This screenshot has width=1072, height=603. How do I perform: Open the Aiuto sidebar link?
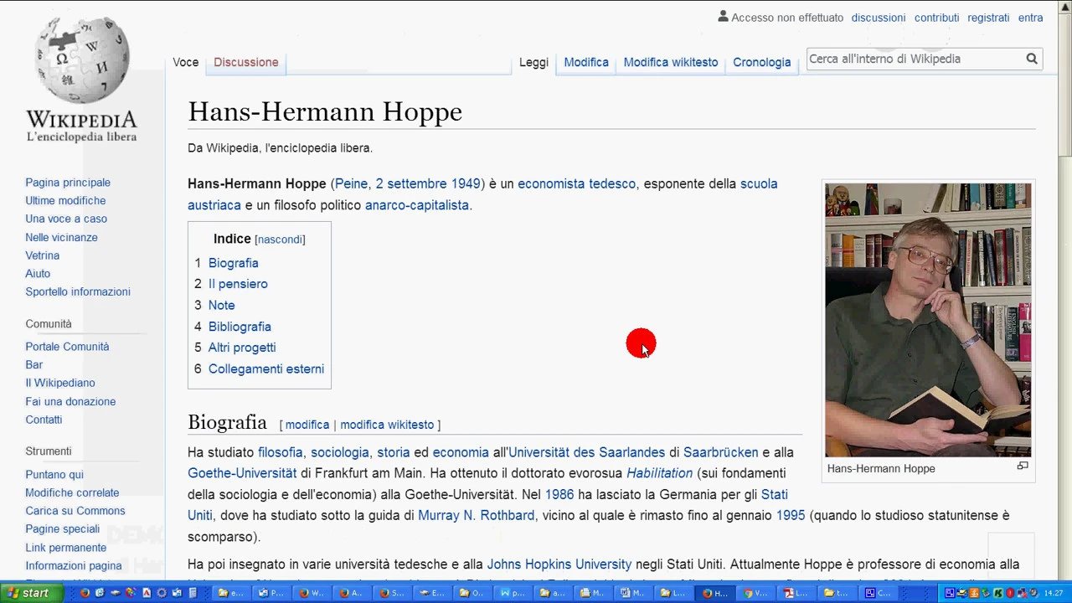tap(38, 274)
